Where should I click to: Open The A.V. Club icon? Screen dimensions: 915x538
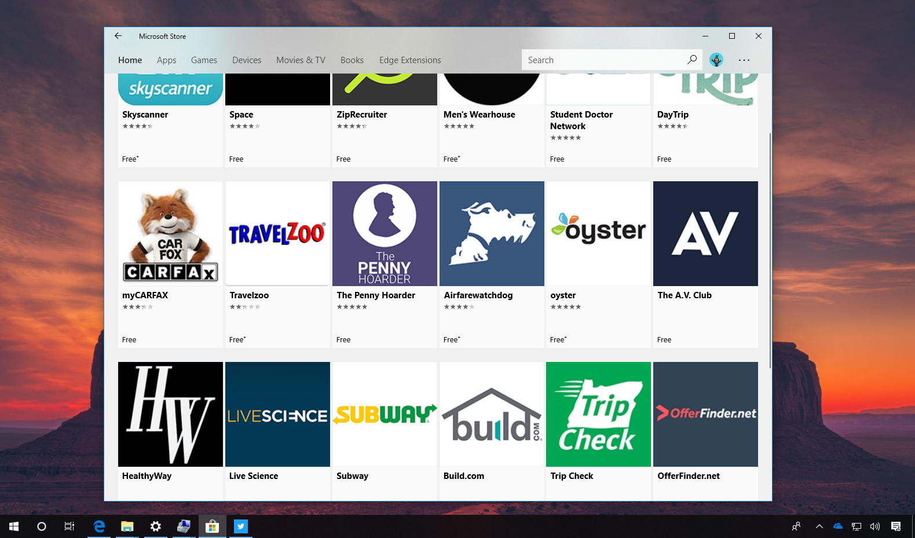click(x=705, y=233)
